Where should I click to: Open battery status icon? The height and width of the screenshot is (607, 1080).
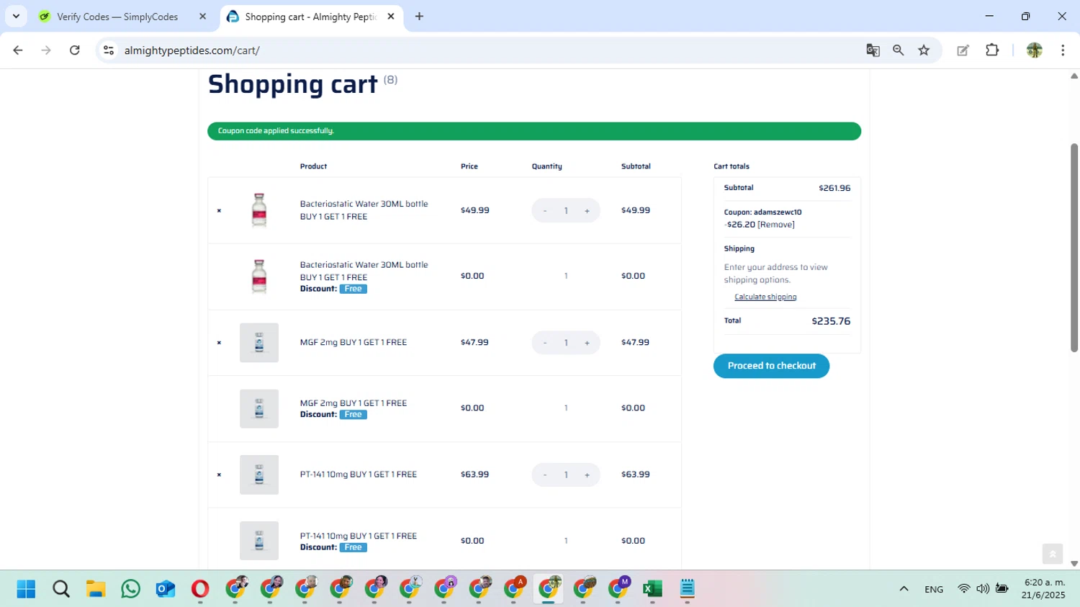pyautogui.click(x=1002, y=588)
